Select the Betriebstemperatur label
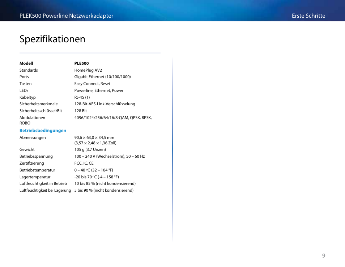The image size is (345, 267). 37,170
